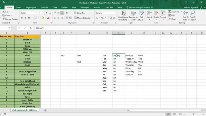The height and width of the screenshot is (116, 206).
Task: Open Find & Select menu
Action: [192, 16]
